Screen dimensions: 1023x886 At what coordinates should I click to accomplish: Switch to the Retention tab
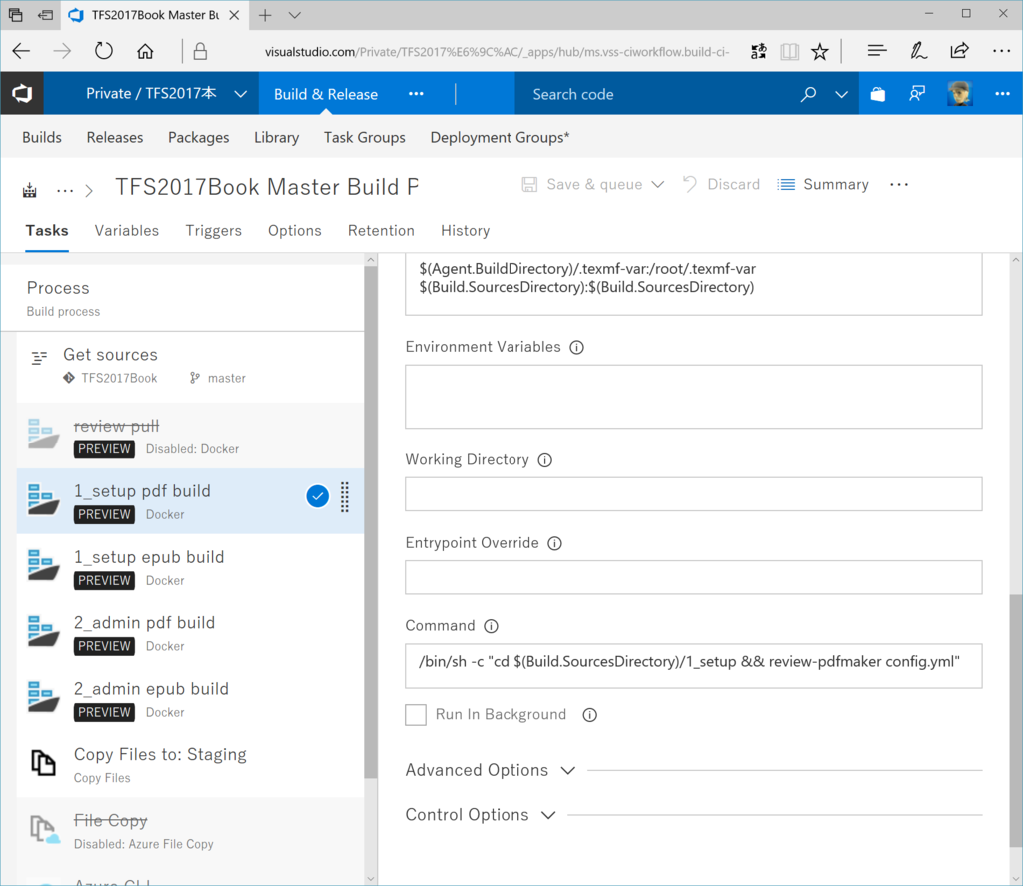click(x=381, y=231)
